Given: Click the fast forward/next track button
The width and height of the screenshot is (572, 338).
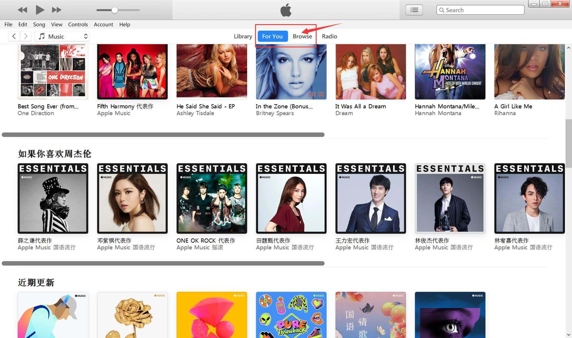Looking at the screenshot, I should tap(56, 10).
